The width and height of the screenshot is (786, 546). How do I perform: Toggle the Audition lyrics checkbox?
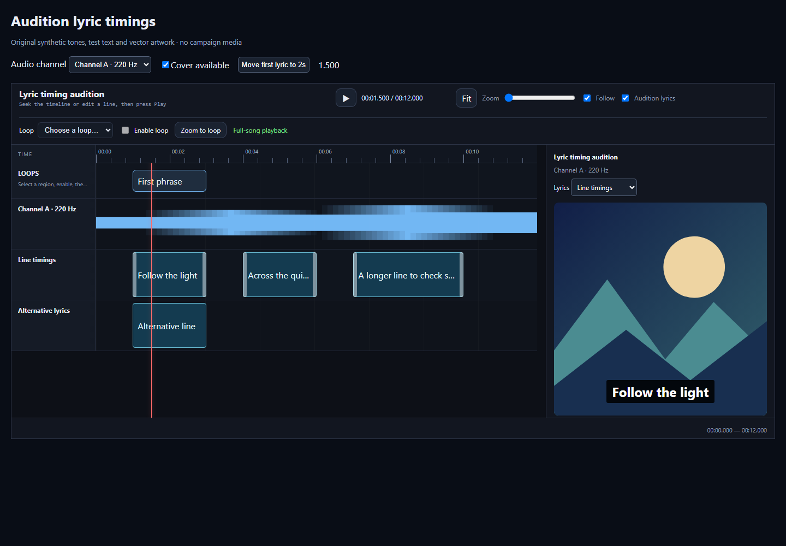pos(625,98)
